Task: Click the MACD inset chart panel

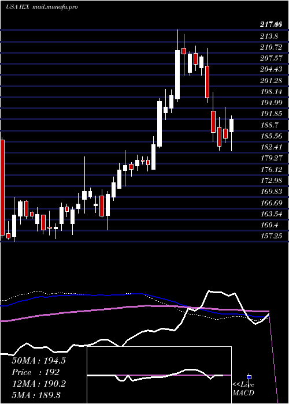Action: (159, 375)
